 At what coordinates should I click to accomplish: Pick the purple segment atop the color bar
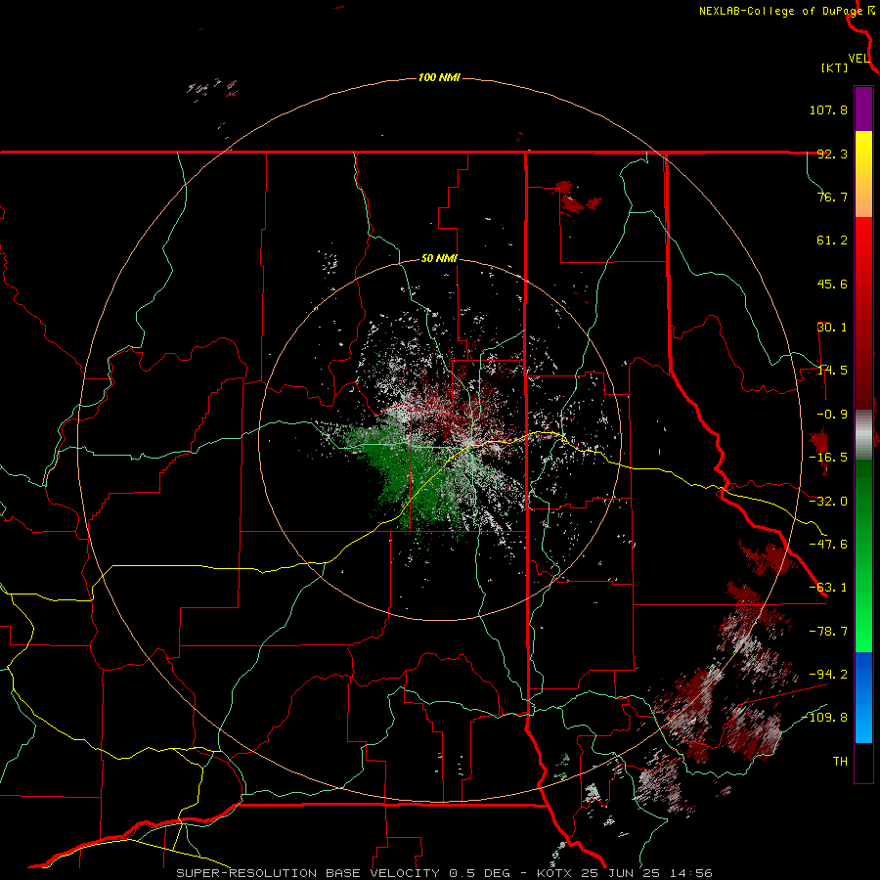pos(863,109)
